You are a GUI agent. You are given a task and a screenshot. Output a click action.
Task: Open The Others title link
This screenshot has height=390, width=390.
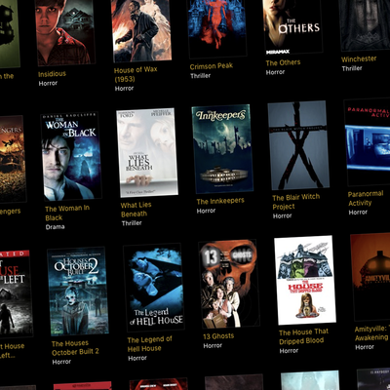click(283, 62)
